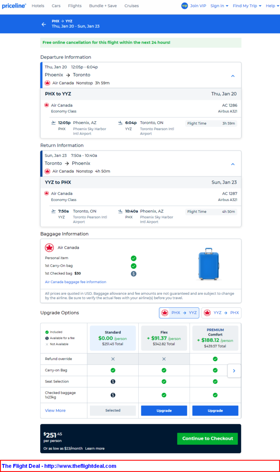Show next upgrade options with right chevron
Viewport: 280px width, 472px height.
click(234, 371)
